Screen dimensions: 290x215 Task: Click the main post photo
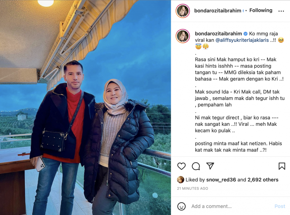click(86, 108)
